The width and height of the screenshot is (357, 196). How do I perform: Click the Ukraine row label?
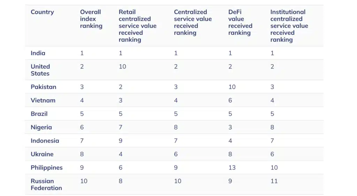coord(42,154)
